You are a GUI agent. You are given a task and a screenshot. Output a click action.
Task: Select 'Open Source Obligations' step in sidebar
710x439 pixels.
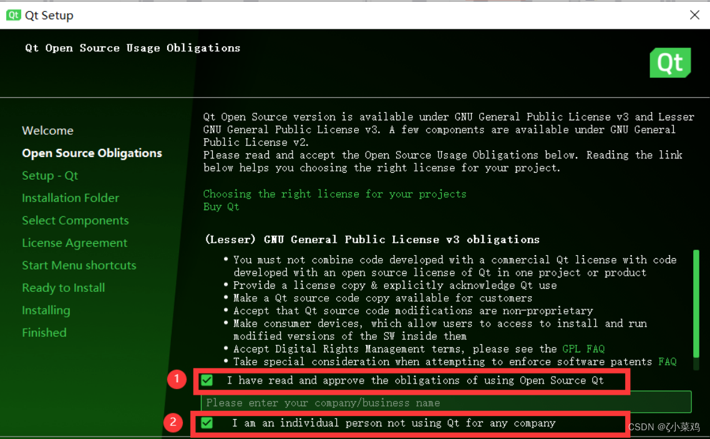tap(92, 153)
